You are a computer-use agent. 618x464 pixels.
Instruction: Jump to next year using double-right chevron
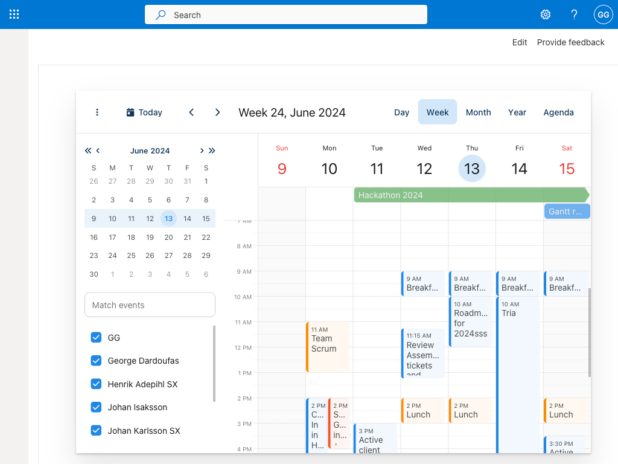(212, 150)
